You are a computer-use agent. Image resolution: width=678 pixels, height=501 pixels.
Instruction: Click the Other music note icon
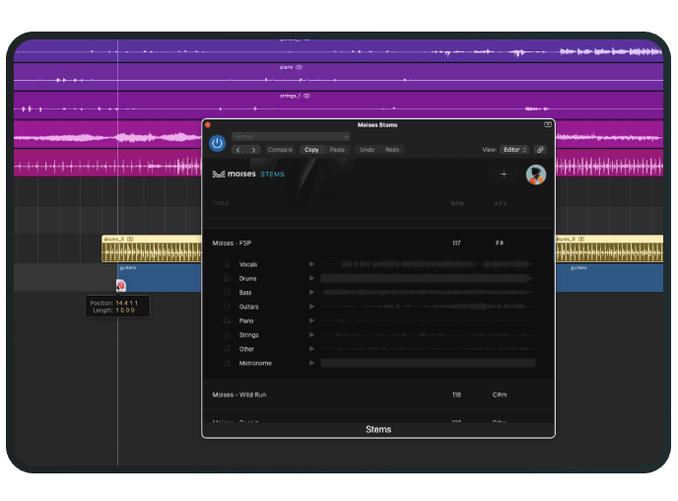[227, 349]
